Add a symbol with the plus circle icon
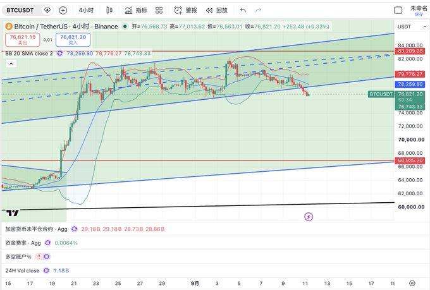 [x=63, y=10]
